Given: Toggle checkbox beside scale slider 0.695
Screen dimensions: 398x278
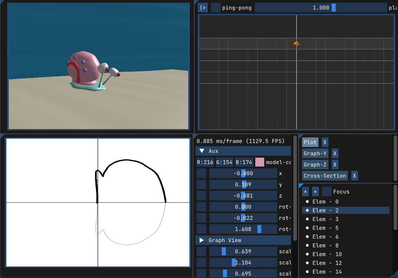Looking at the screenshot, I should [x=201, y=273].
